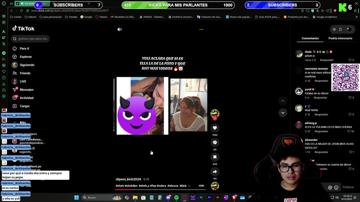Click the Publicar button
Screen dimensions: 360x202
pos(348,187)
